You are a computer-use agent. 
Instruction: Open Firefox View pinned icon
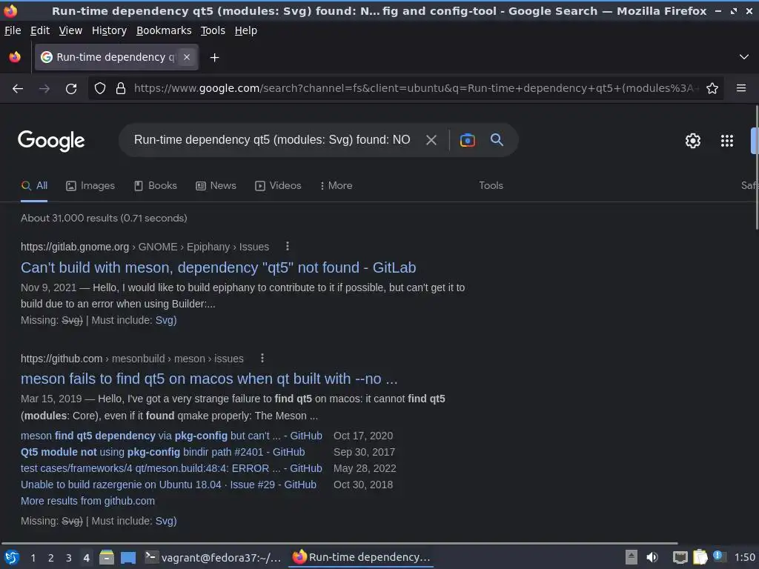pos(15,57)
